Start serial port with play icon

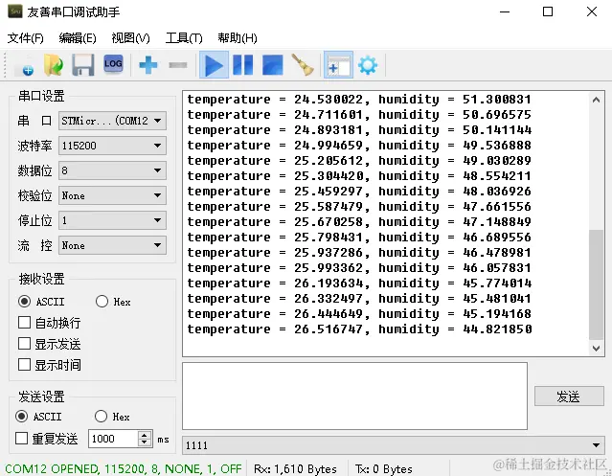point(214,65)
